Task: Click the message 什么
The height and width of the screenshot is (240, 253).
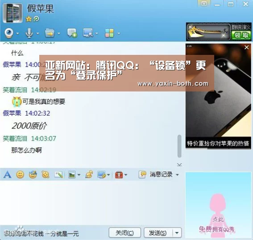Action: point(17,53)
